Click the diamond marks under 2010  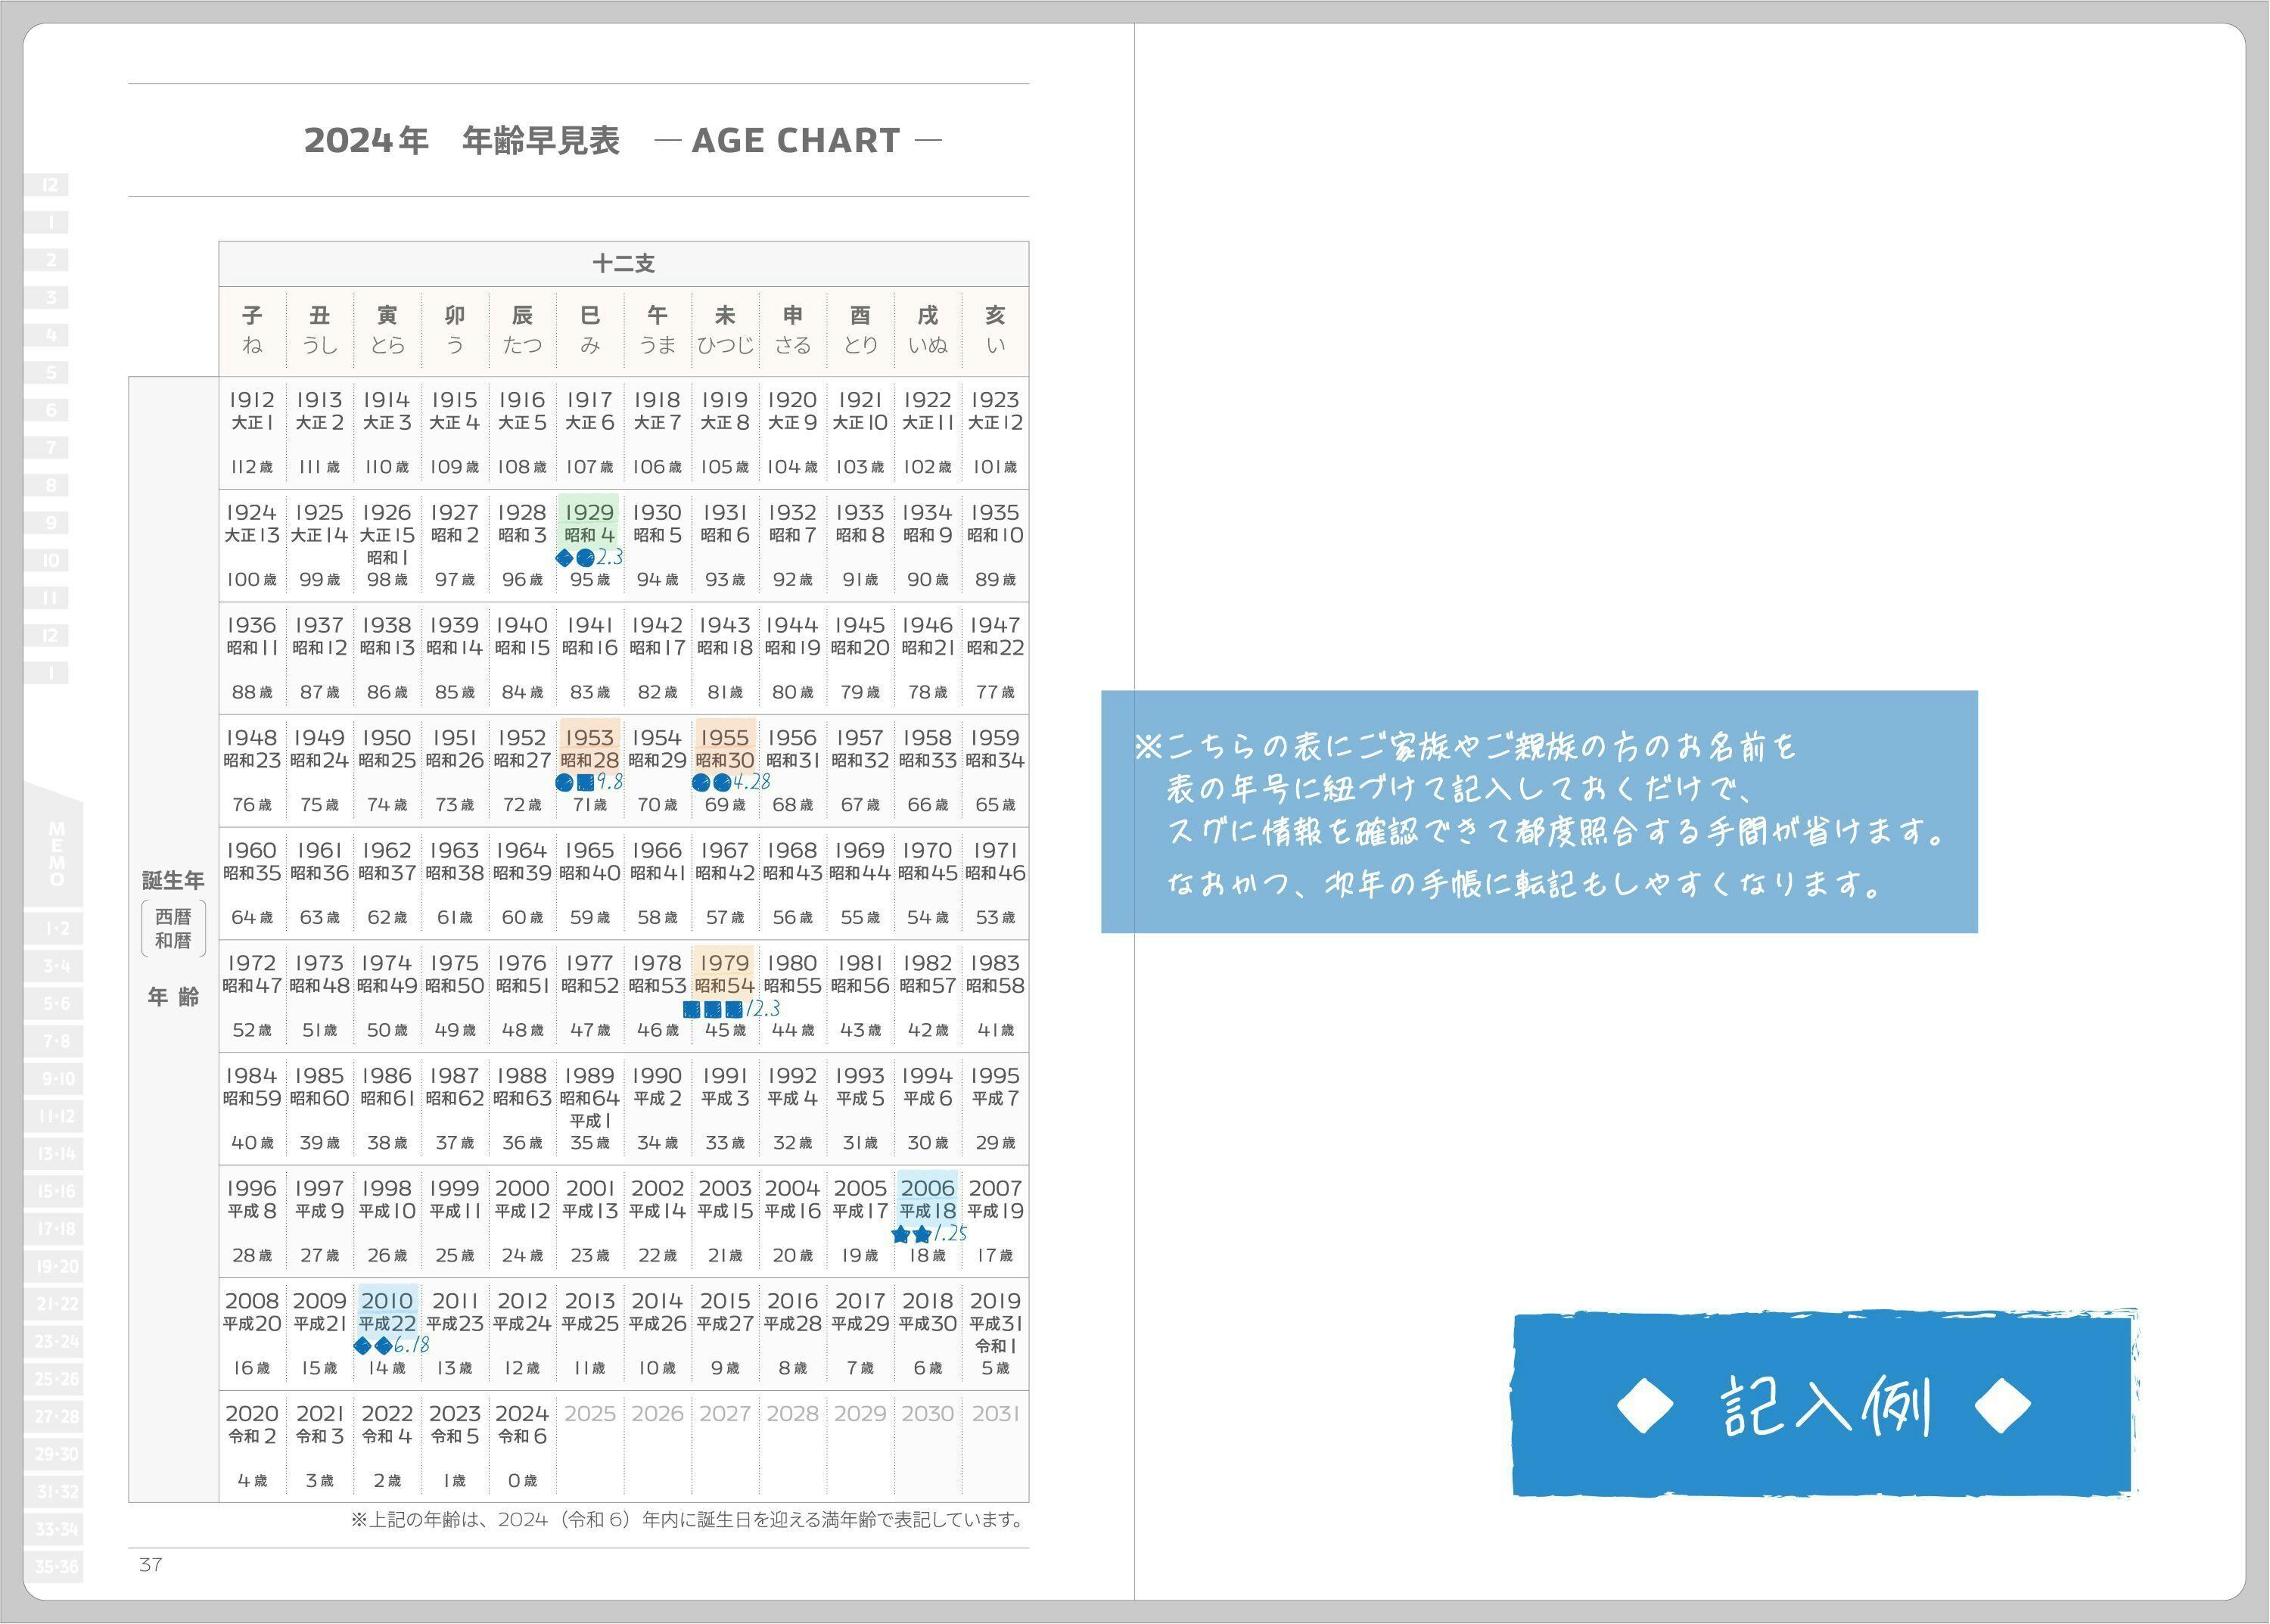pos(373,1346)
